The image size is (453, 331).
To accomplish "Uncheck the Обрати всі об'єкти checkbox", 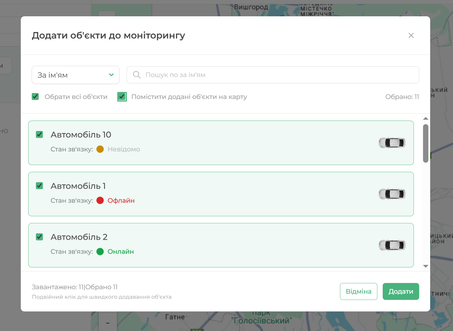I will point(35,97).
